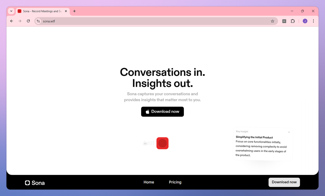Click the 'Simplifying the Initial Product' insight title
This screenshot has height=196, width=325.
pos(254,137)
